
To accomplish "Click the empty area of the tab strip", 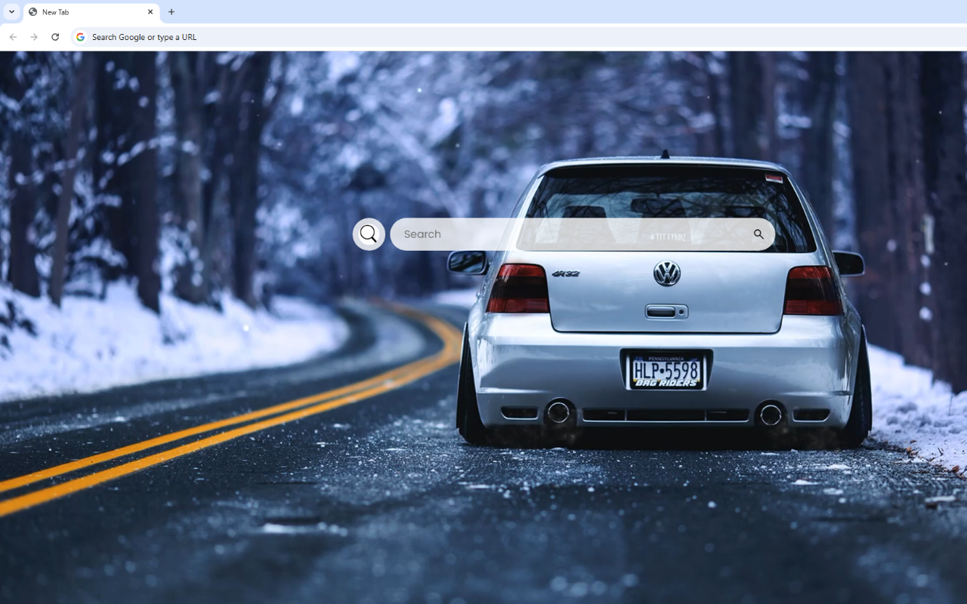I will tap(453, 12).
